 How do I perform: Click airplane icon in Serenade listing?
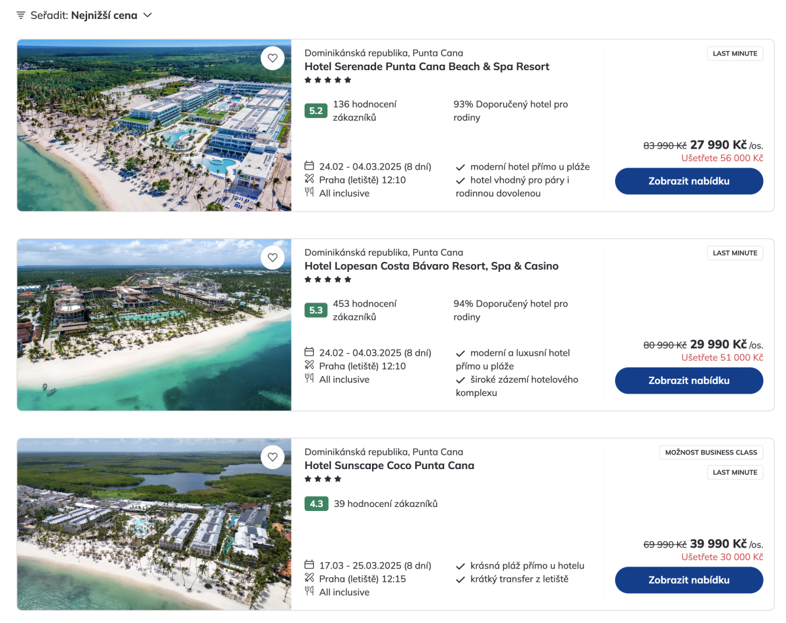pos(310,179)
